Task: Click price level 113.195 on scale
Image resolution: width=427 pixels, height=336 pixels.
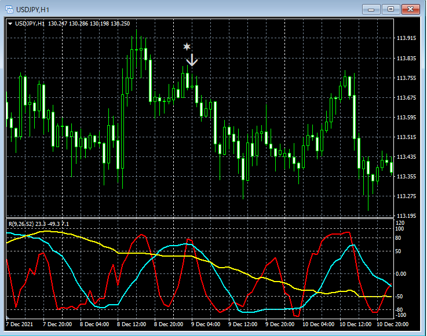Action: click(406, 216)
